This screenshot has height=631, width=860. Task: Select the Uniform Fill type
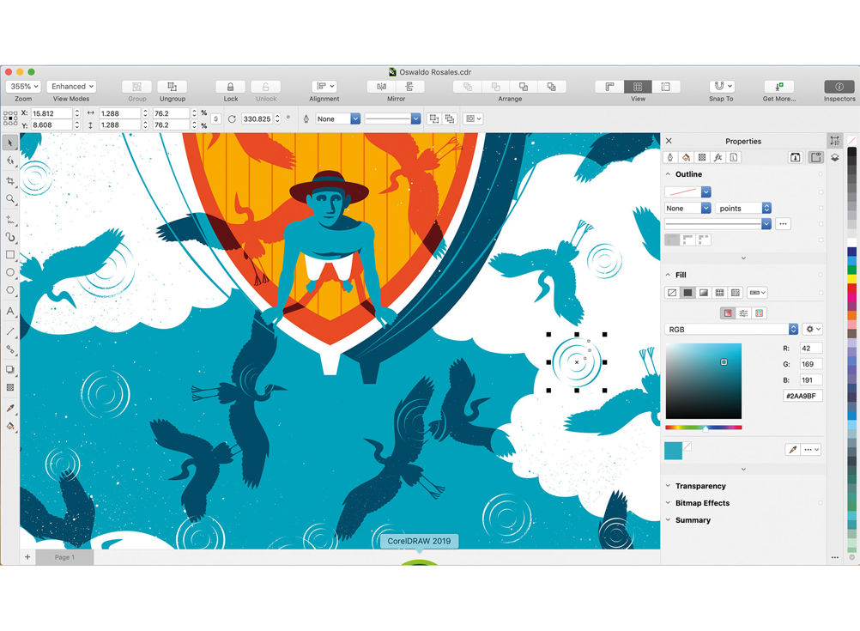click(x=687, y=293)
